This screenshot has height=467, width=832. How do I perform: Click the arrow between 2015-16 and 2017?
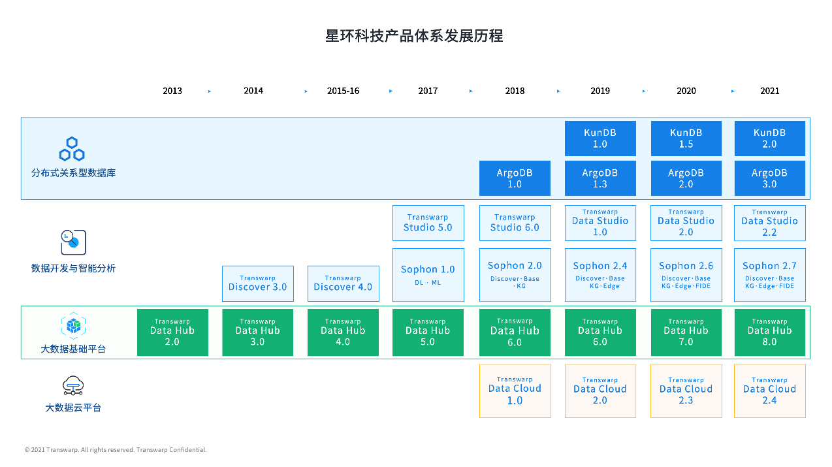(x=391, y=91)
